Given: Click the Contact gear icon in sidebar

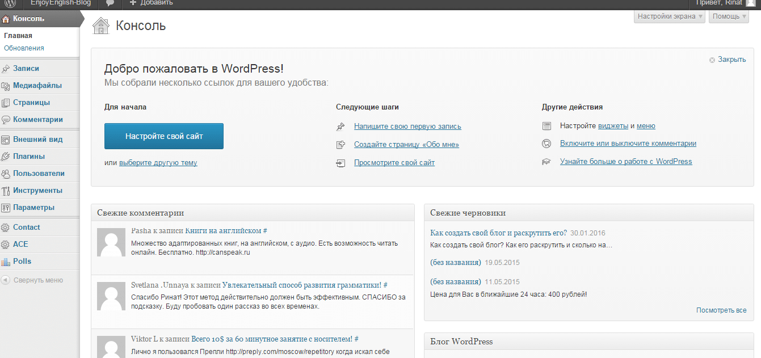Looking at the screenshot, I should click(x=6, y=228).
